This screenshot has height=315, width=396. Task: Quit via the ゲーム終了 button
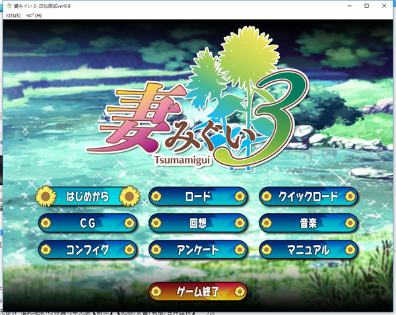pyautogui.click(x=198, y=291)
